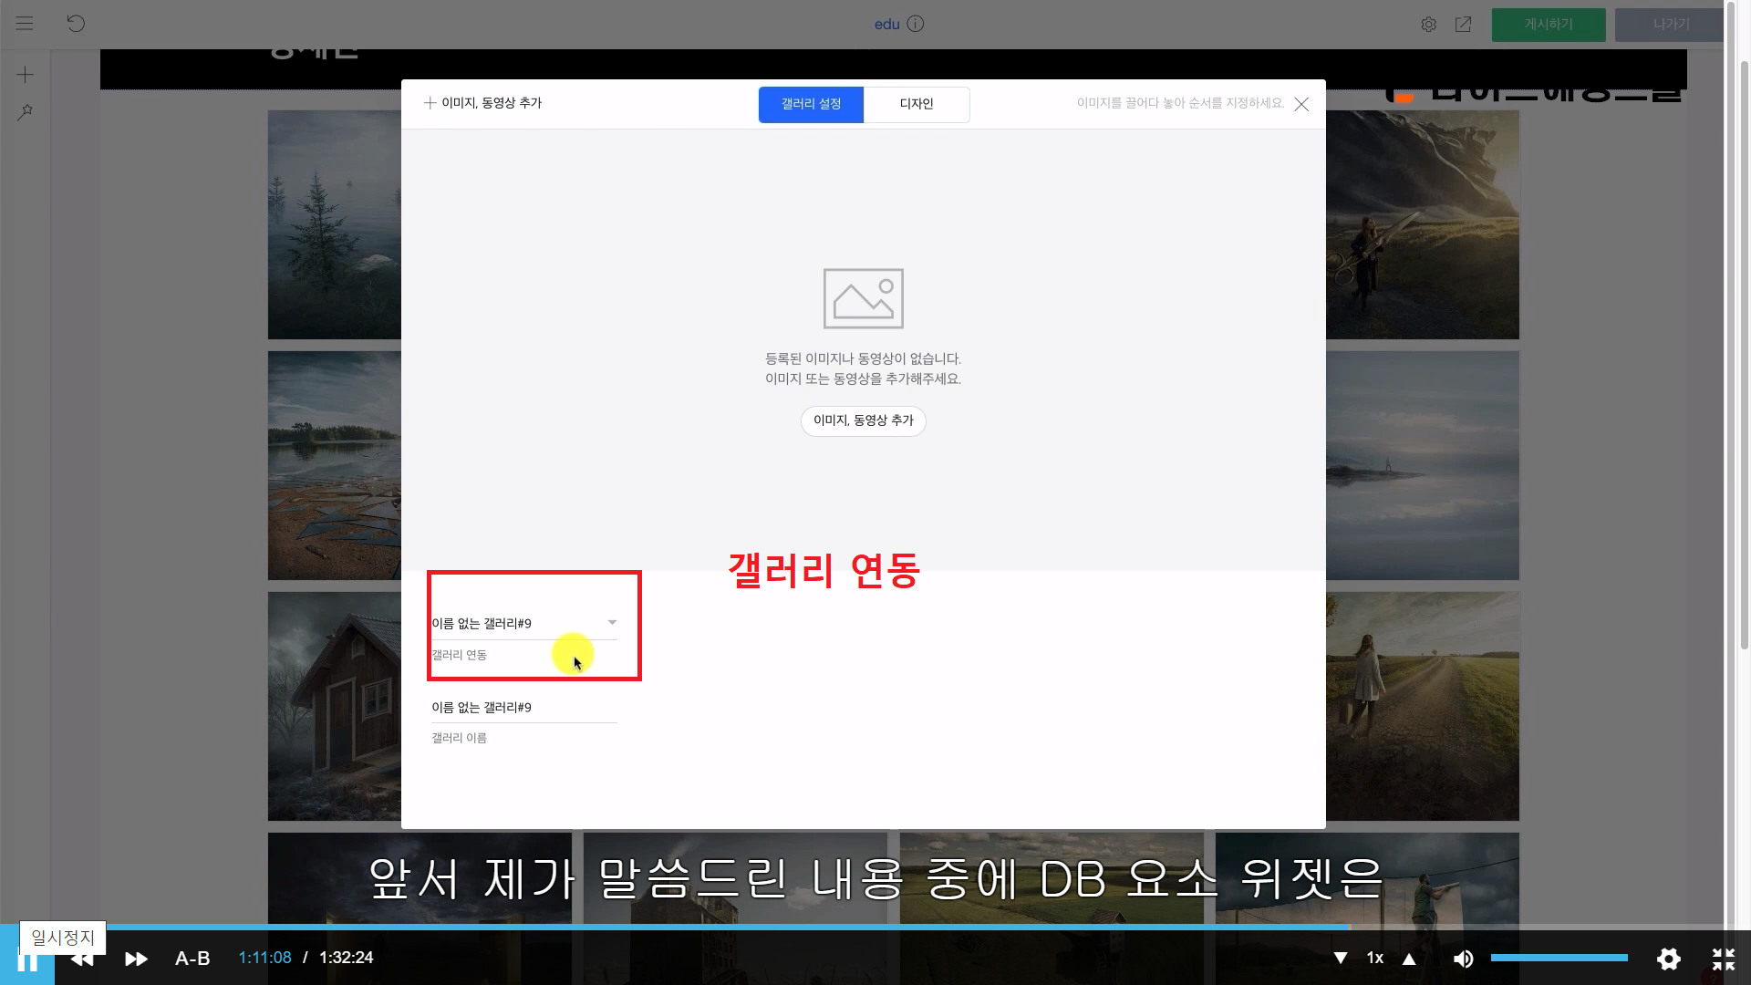This screenshot has width=1751, height=985.
Task: Expand the 갤러리 연동 dropdown arrow
Action: [x=612, y=623]
